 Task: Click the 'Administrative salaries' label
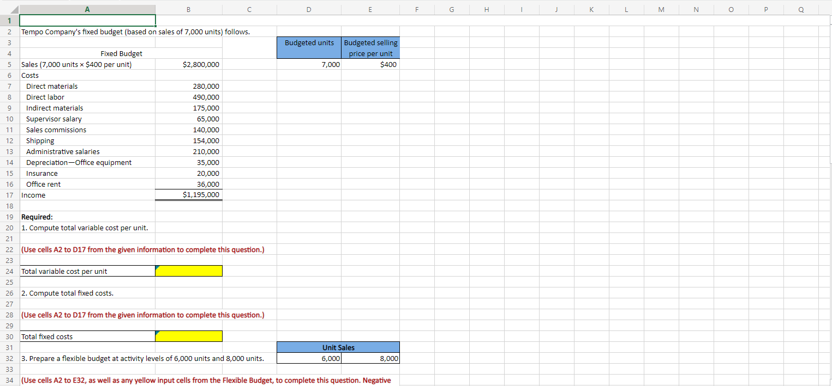(x=63, y=151)
